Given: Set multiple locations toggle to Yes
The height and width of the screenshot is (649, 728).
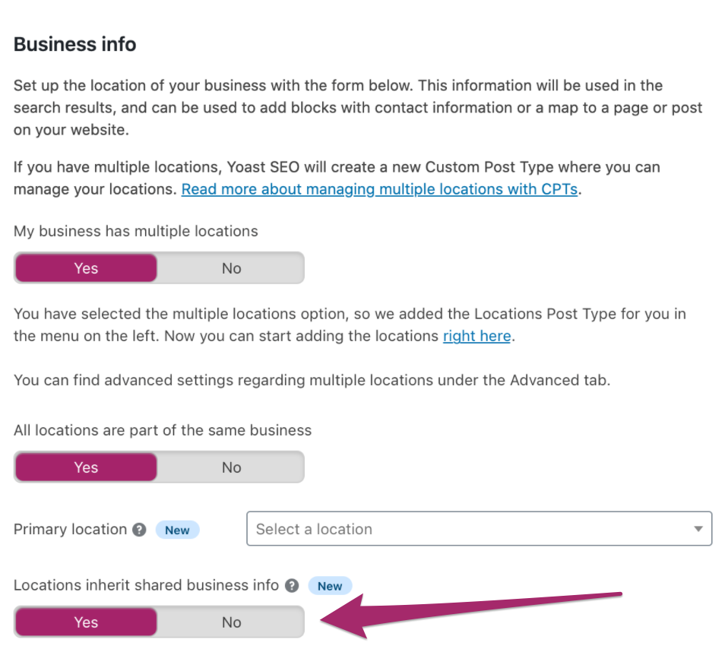Looking at the screenshot, I should click(86, 268).
